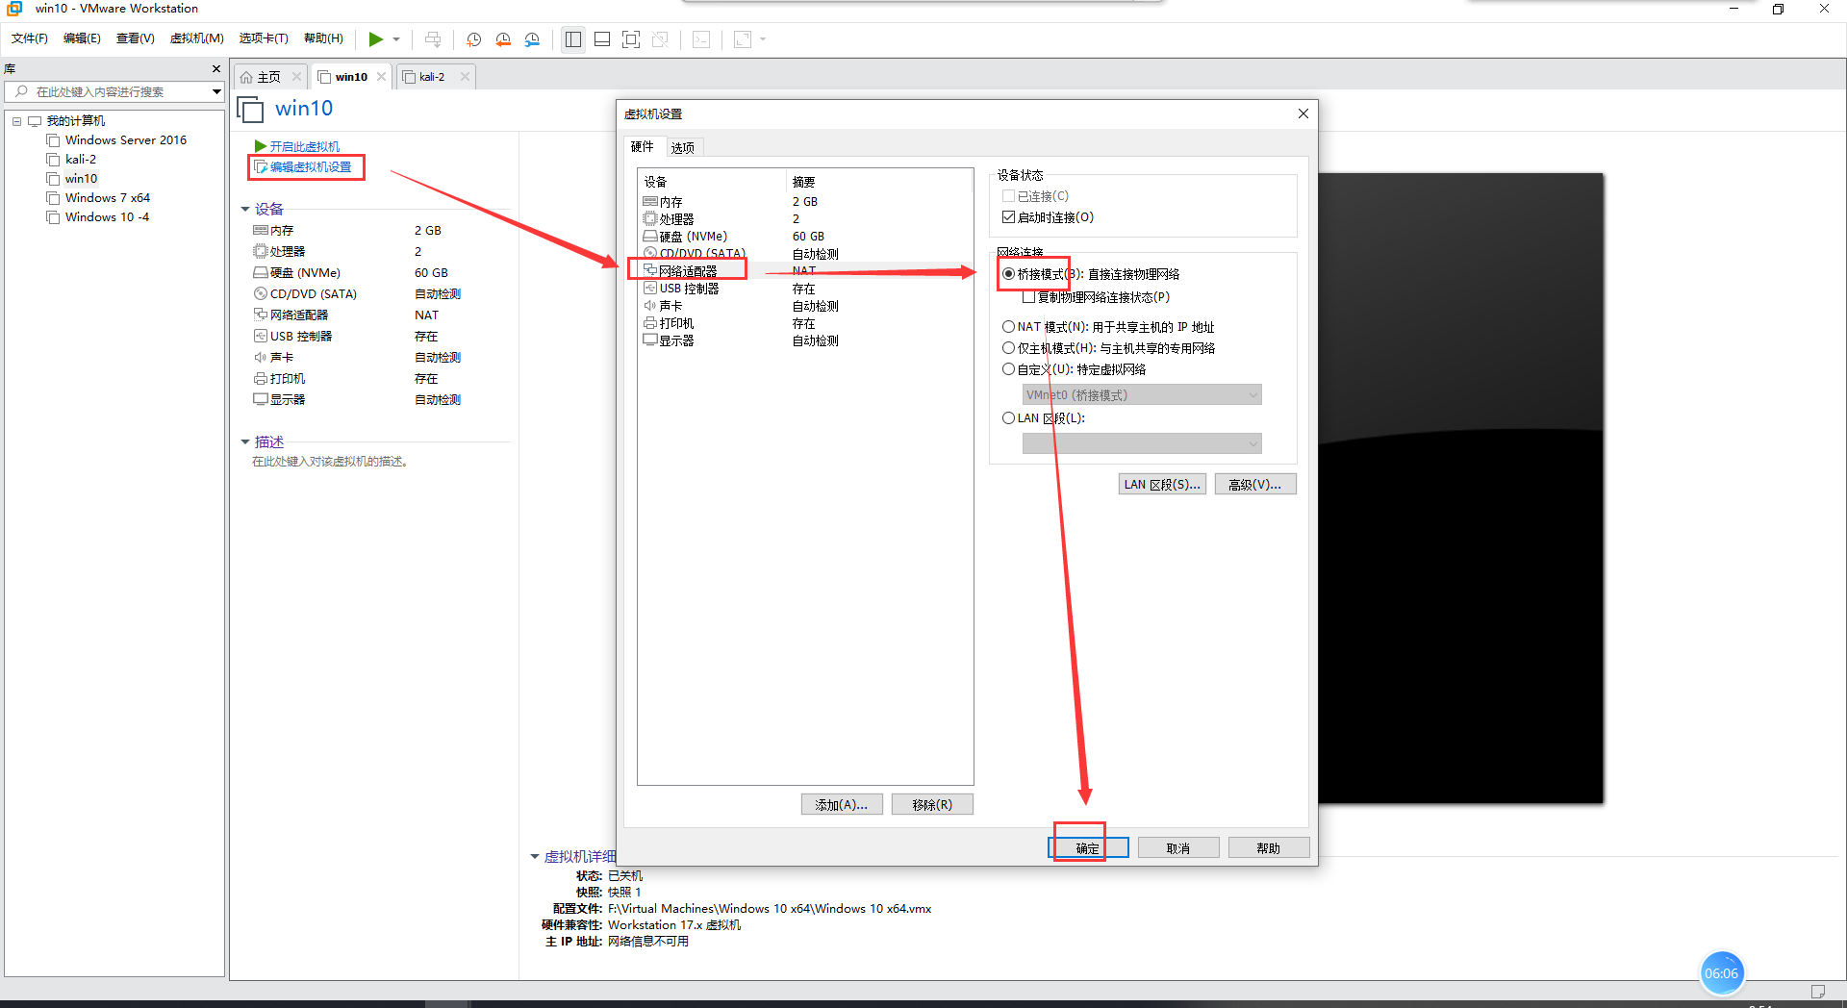Screen dimensions: 1847x1008
Task: Select the 自定义(U) radio button
Action: click(x=1008, y=369)
